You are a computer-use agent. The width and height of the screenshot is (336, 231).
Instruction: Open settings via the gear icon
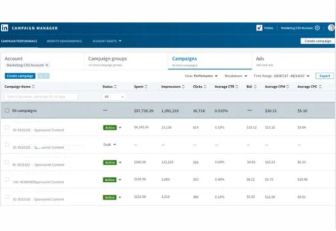[x=318, y=28]
